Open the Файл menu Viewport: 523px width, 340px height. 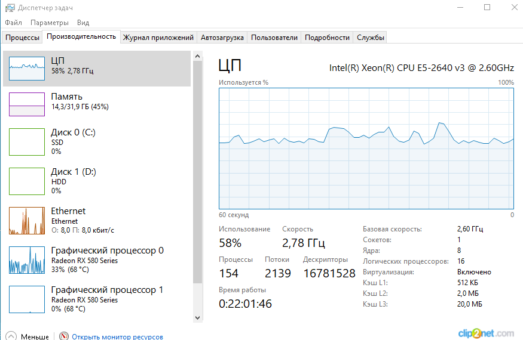pos(13,23)
